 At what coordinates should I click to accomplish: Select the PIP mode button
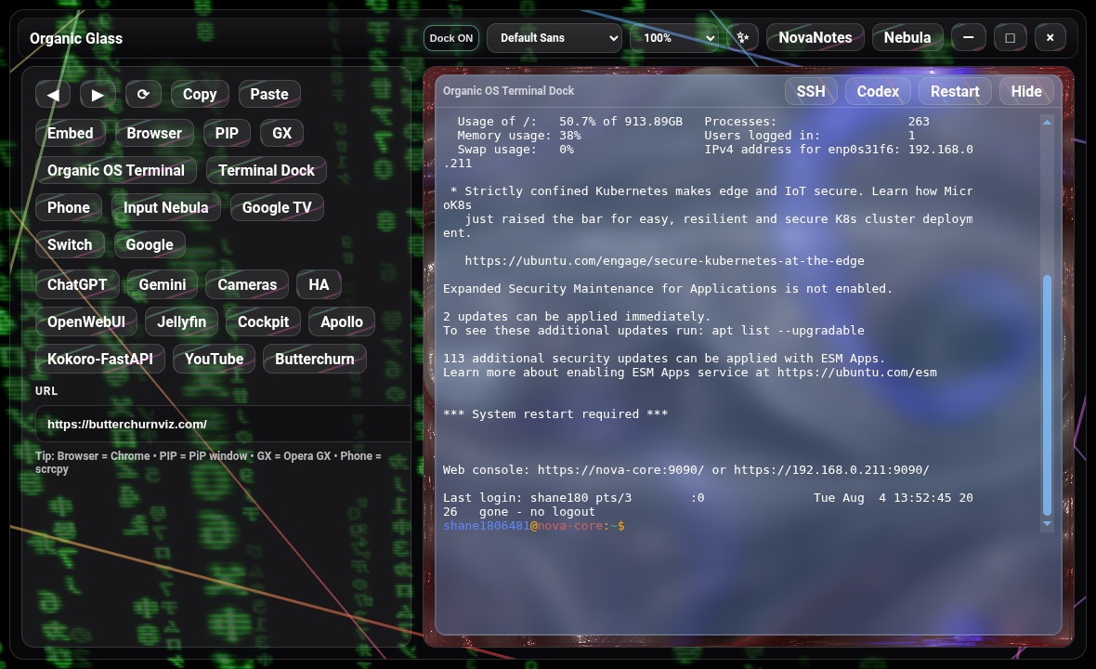tap(227, 133)
